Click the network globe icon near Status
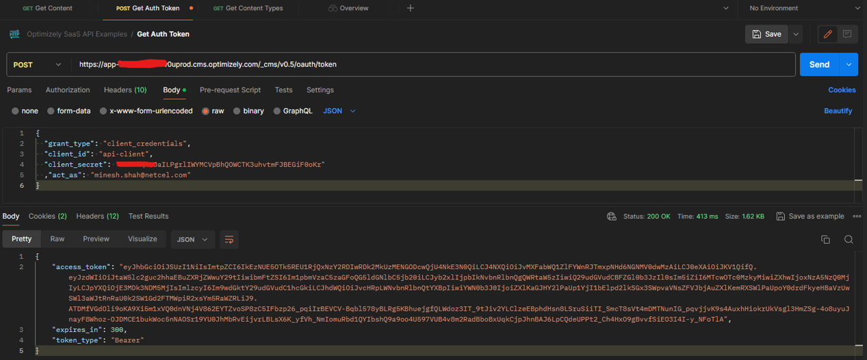This screenshot has width=867, height=360. tap(612, 217)
